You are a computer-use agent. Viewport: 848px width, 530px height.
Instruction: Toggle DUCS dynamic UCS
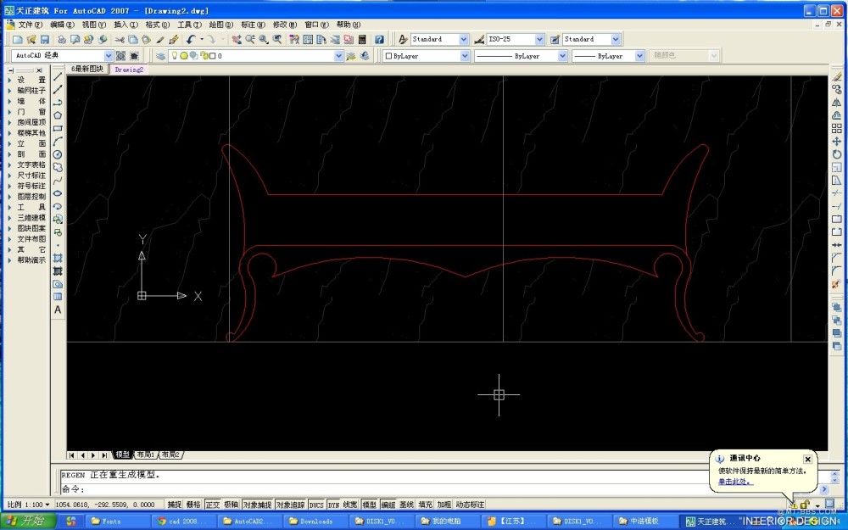316,505
